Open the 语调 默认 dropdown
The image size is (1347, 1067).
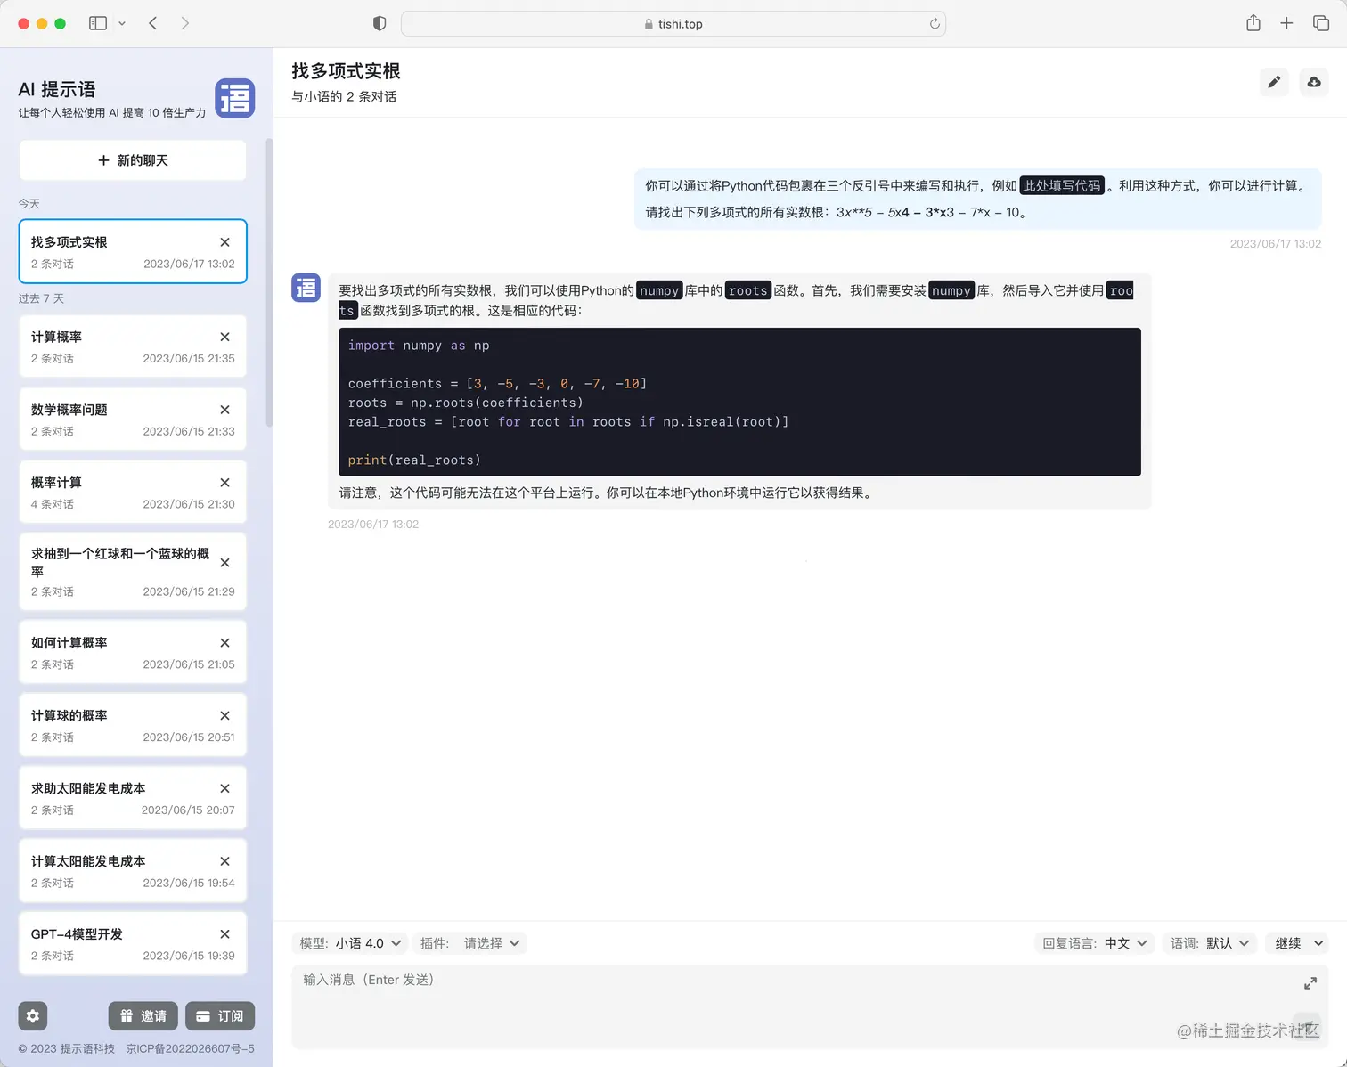point(1210,943)
